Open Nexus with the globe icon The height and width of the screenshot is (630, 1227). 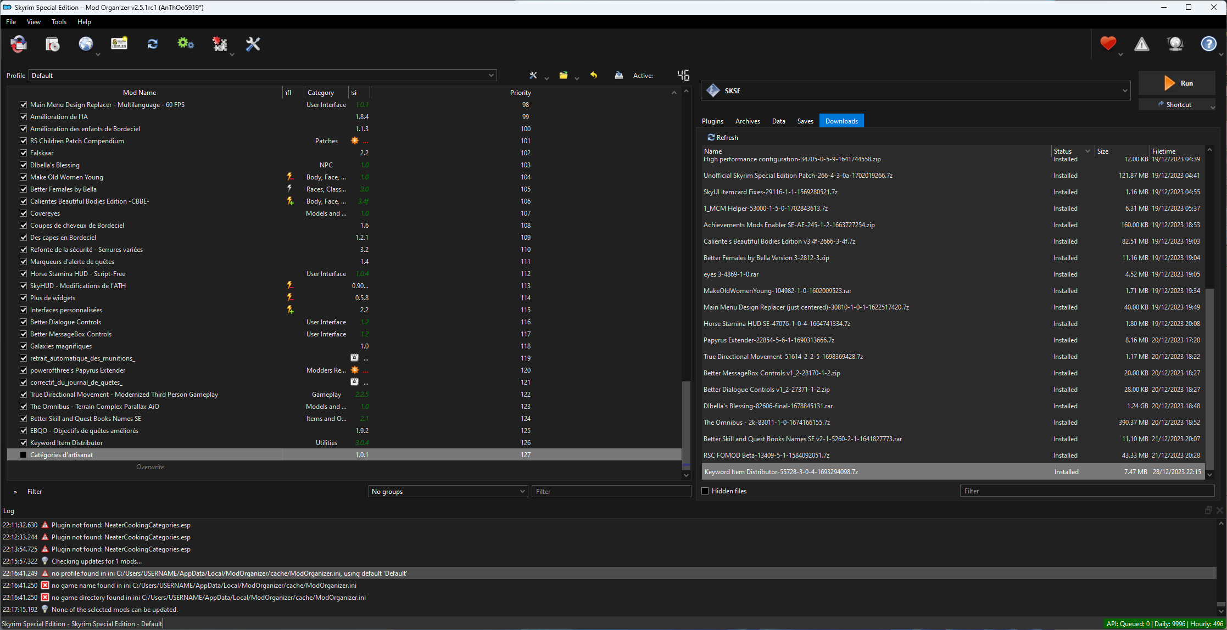point(86,44)
